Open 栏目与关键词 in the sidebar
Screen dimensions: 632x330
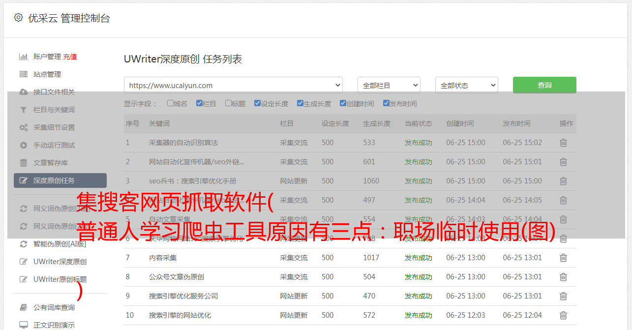54,110
